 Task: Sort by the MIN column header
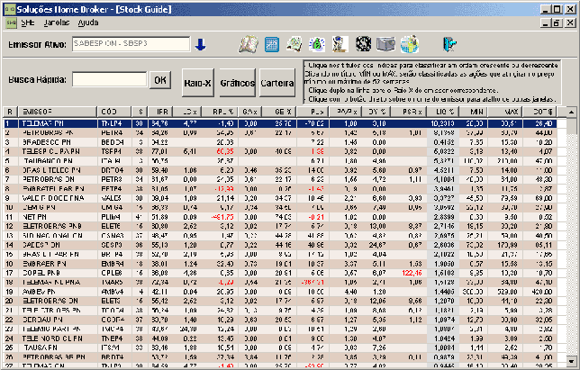pyautogui.click(x=474, y=112)
